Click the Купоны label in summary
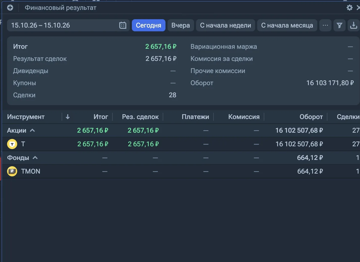Viewport: 360px width, 262px height. (x=25, y=83)
